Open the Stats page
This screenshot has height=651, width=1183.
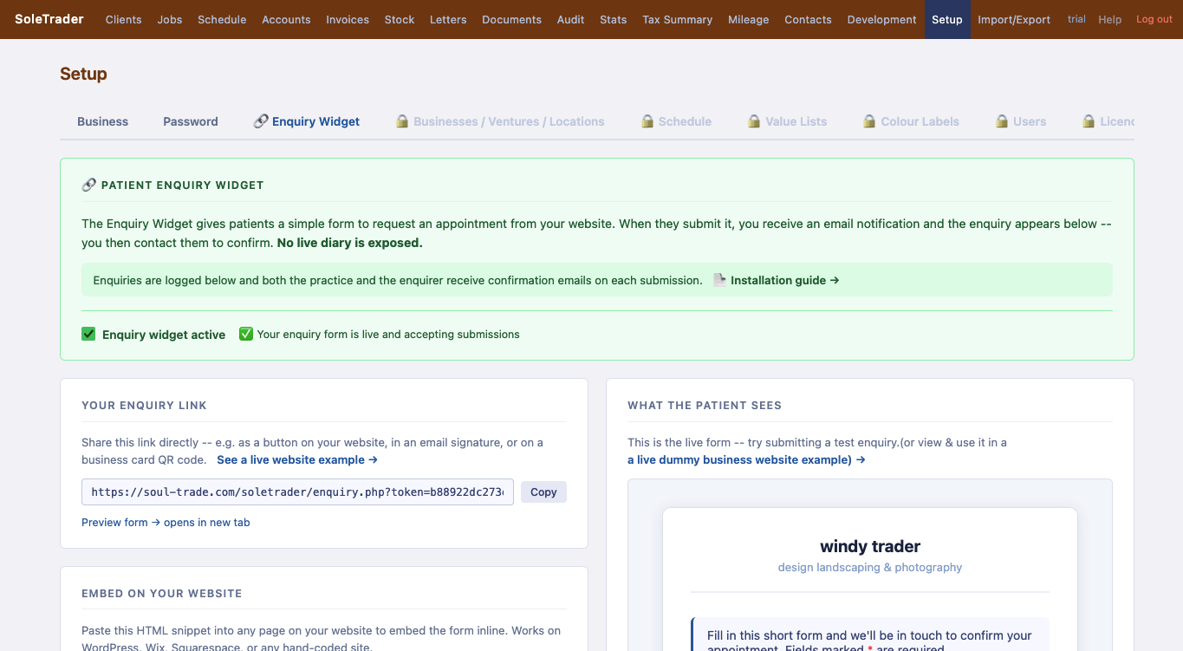pyautogui.click(x=613, y=19)
